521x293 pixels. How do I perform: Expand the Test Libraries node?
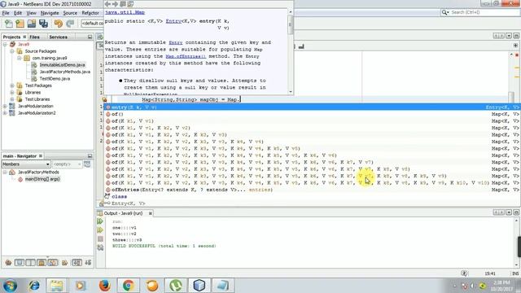coord(12,99)
